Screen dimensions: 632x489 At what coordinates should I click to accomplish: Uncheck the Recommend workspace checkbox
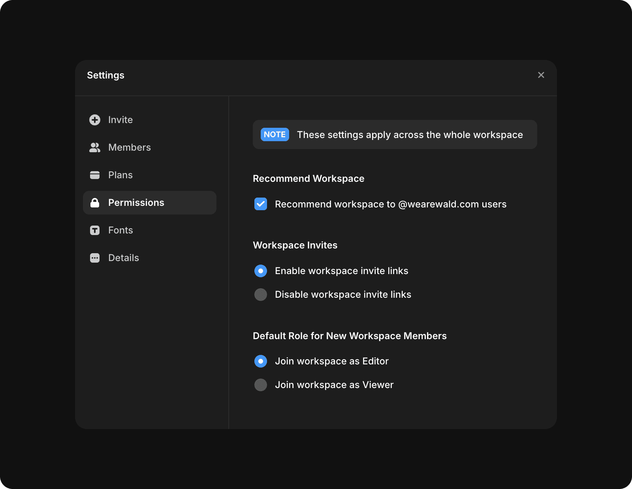coord(261,204)
